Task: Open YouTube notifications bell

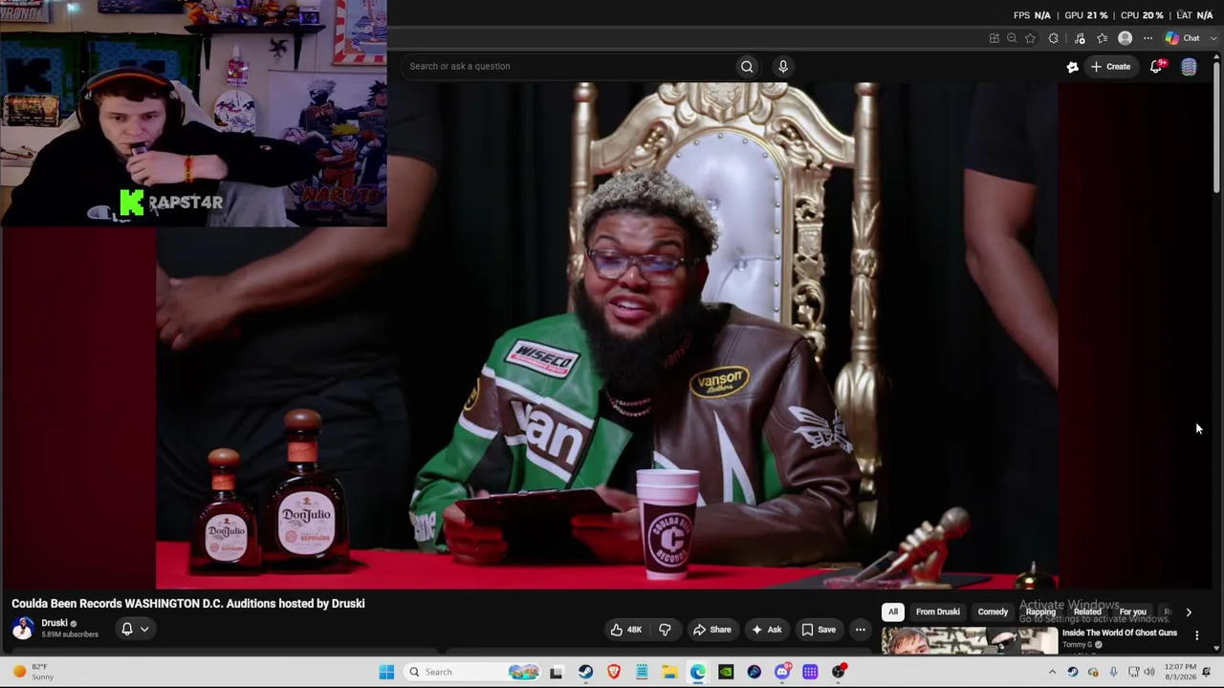Action: pos(1156,66)
